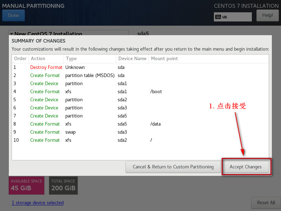Click sda3 device name in row 6

click(x=122, y=108)
